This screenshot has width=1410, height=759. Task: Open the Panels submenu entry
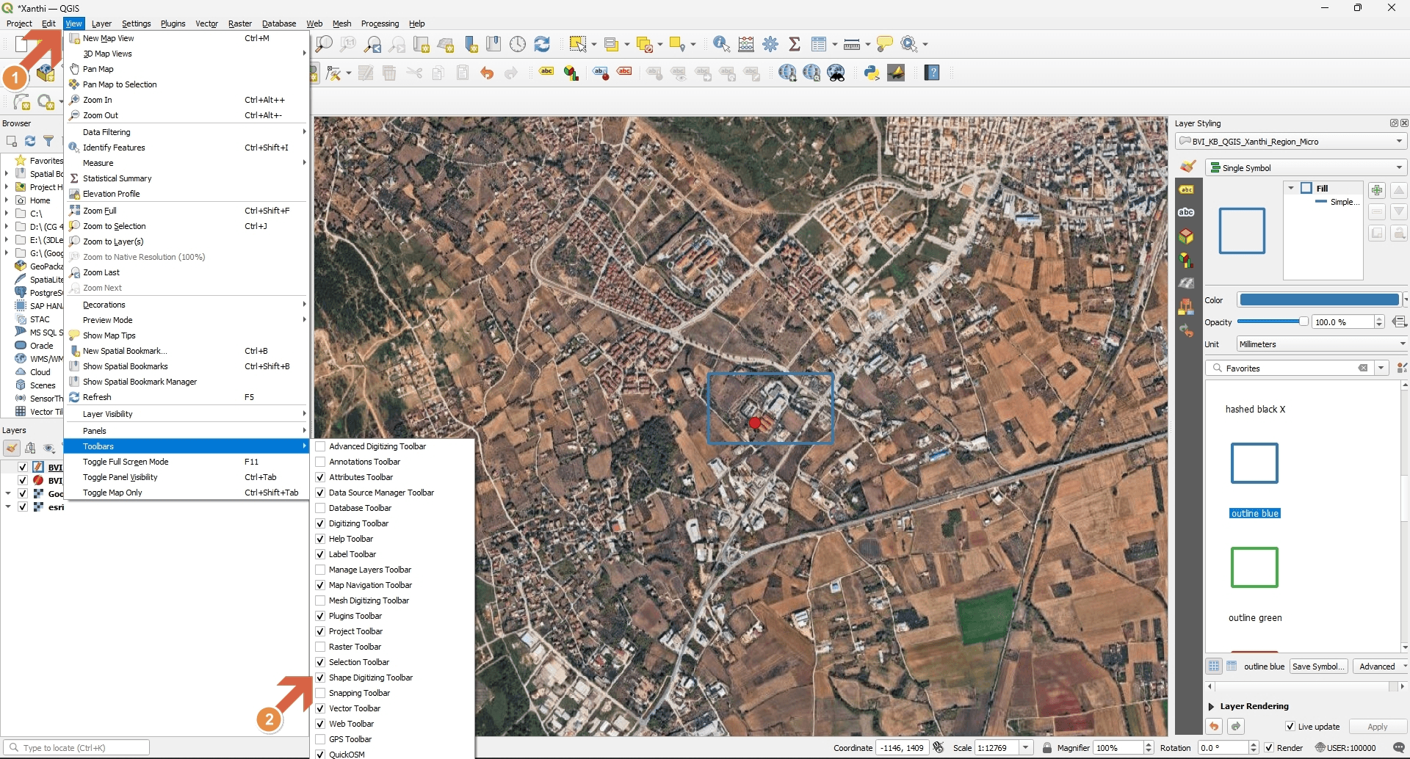point(187,431)
